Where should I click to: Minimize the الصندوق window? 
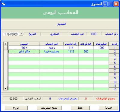[105, 4]
